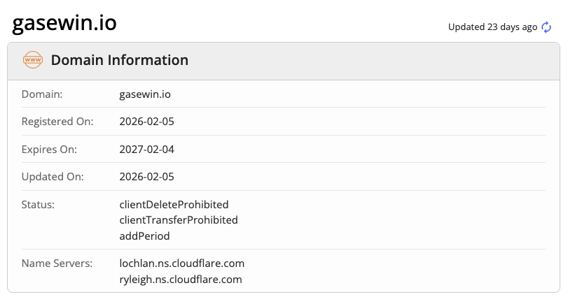This screenshot has height=297, width=568.
Task: Click the gasewin.io page title
Action: pyautogui.click(x=64, y=23)
